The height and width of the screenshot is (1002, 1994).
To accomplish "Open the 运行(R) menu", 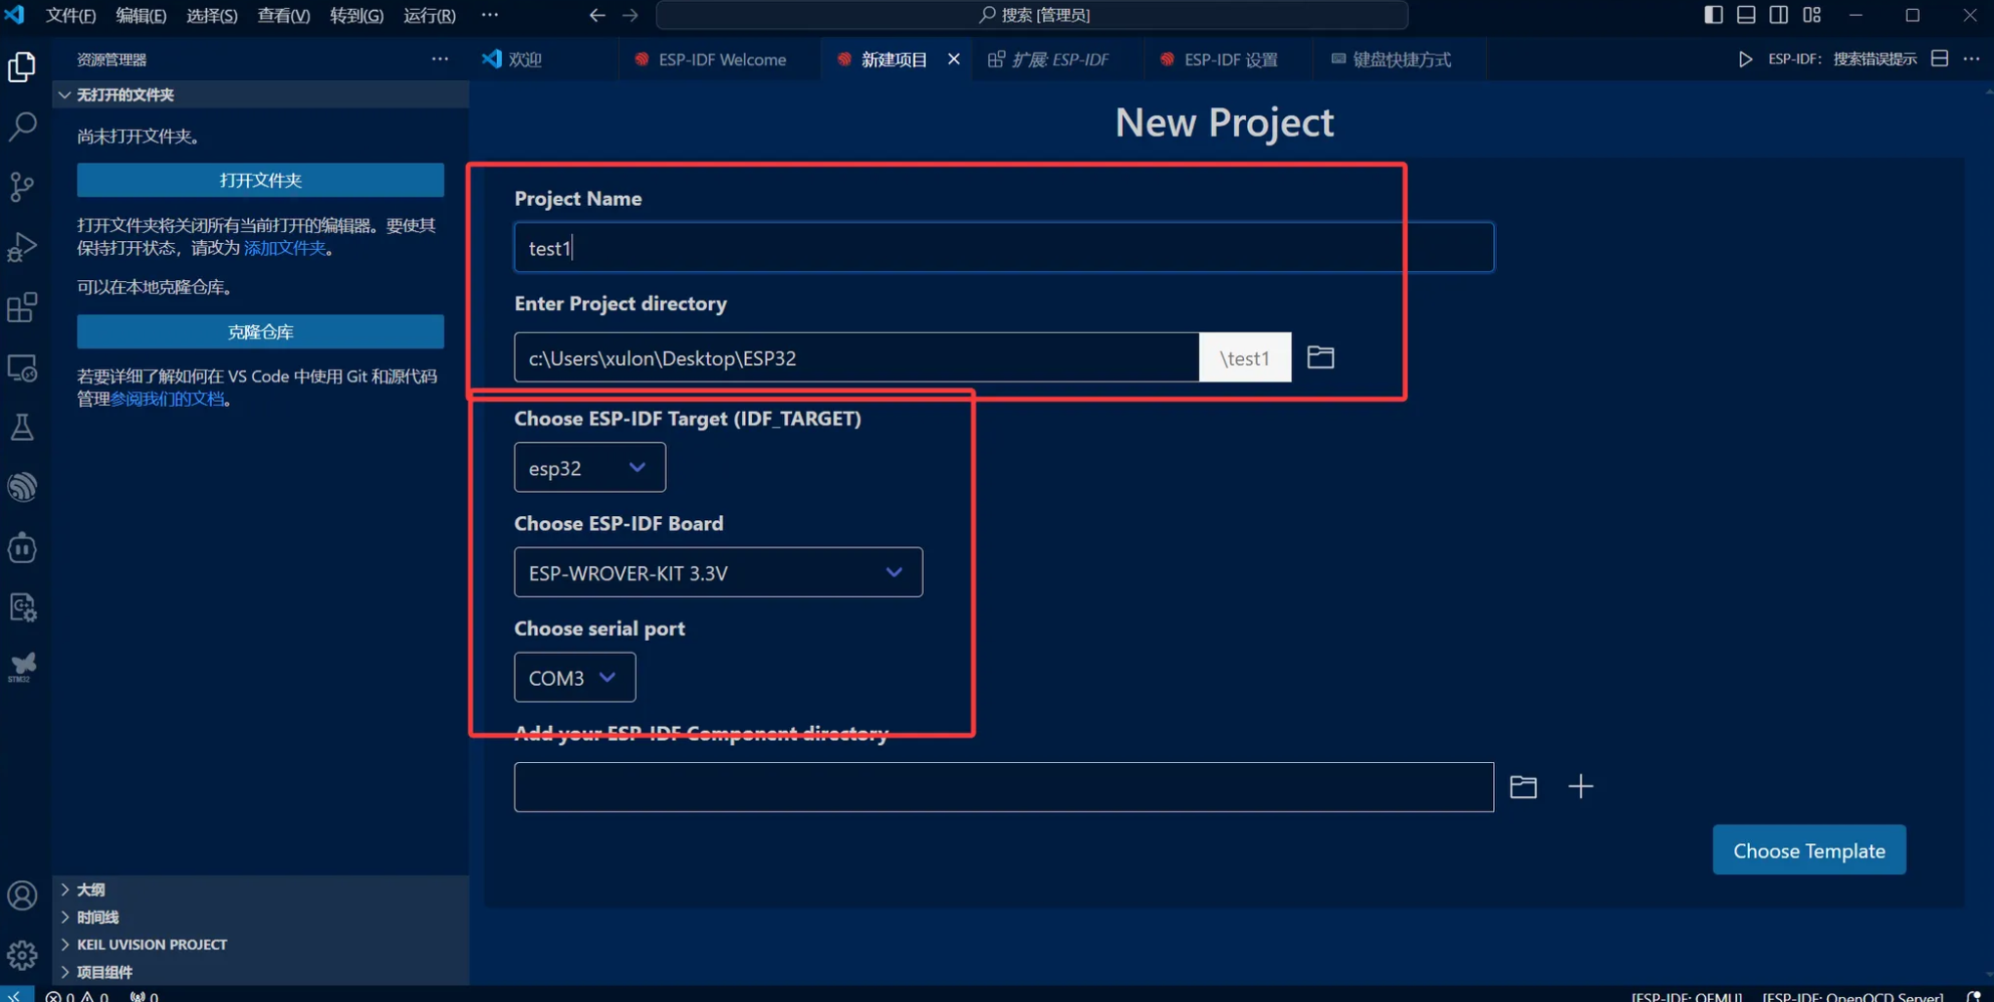I will coord(430,15).
